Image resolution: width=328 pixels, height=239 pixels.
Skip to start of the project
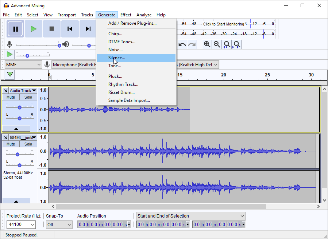[70, 29]
